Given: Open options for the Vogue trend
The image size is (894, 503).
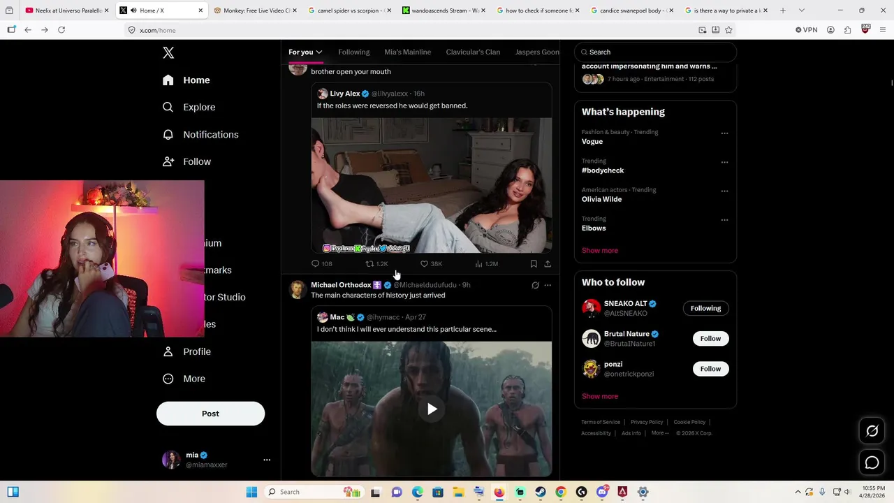Looking at the screenshot, I should [x=724, y=133].
